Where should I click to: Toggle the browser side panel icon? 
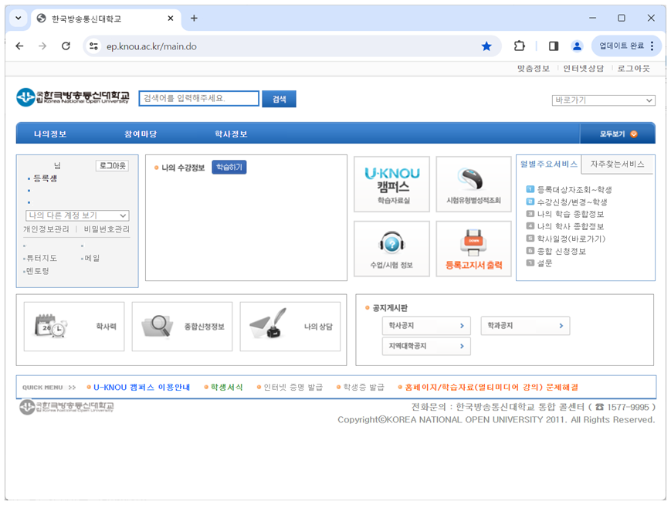point(554,46)
